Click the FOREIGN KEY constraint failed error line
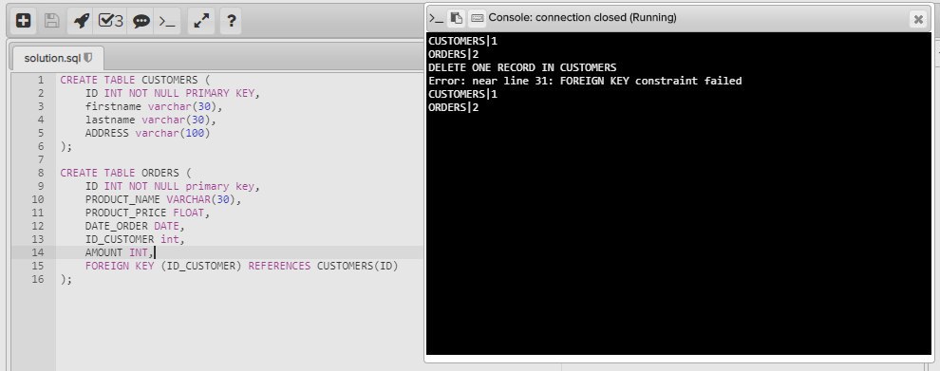Image resolution: width=940 pixels, height=371 pixels. click(x=585, y=81)
